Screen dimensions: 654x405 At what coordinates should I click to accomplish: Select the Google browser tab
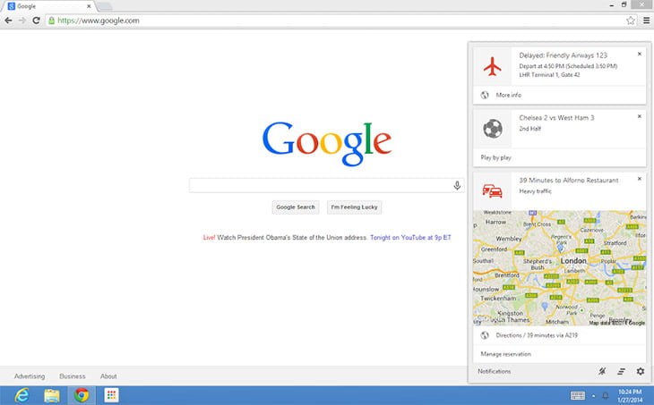click(x=48, y=6)
